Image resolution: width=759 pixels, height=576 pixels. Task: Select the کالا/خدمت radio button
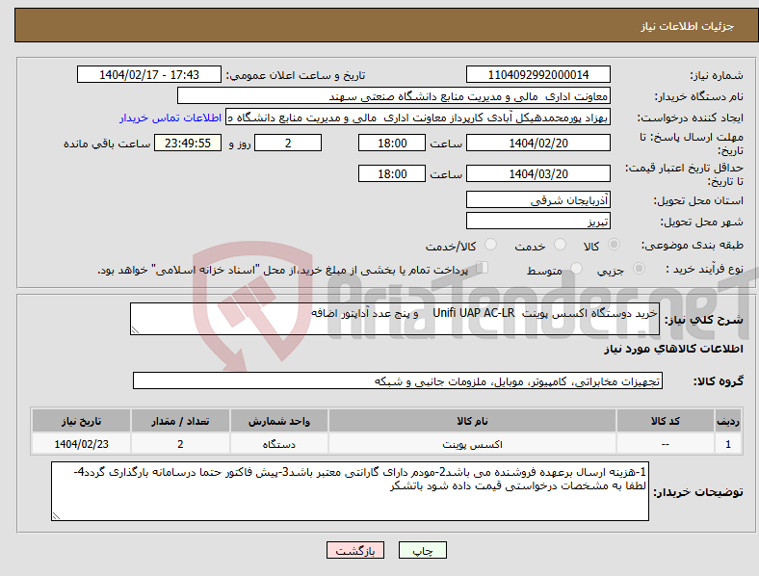491,245
